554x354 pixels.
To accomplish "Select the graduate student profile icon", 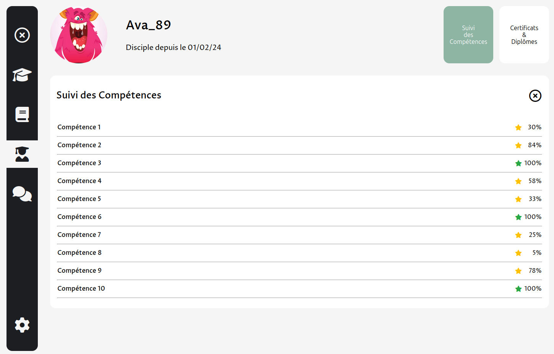I will click(x=22, y=154).
